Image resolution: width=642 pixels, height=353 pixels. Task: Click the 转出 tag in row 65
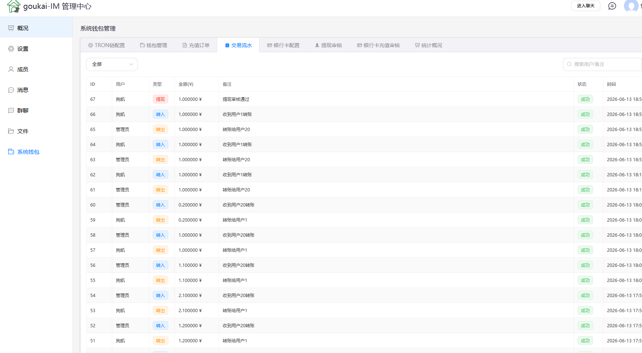pyautogui.click(x=160, y=130)
